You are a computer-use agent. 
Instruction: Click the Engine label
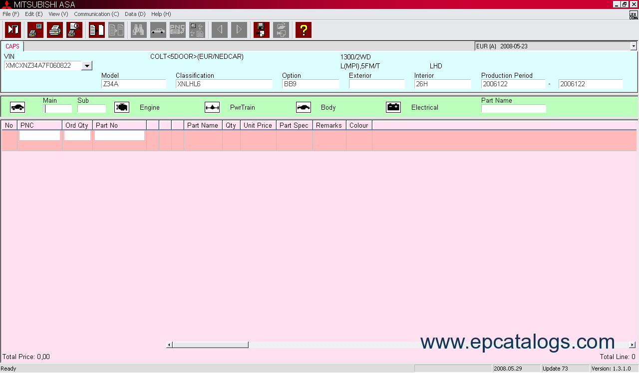click(x=150, y=107)
